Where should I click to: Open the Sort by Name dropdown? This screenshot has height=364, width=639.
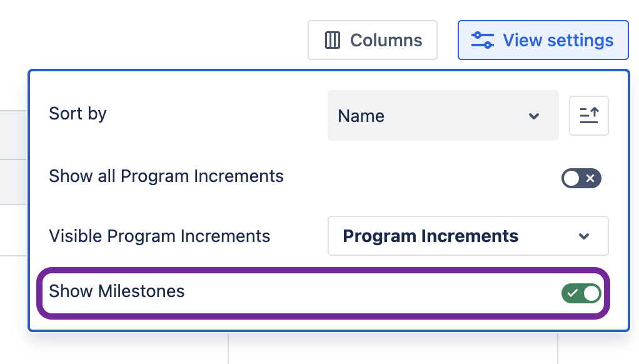click(x=443, y=116)
